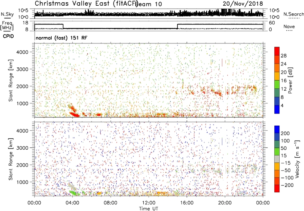The width and height of the screenshot is (304, 211).
Task: Click the green 12–16 dB Power colorbar segment
Action: tap(277, 84)
